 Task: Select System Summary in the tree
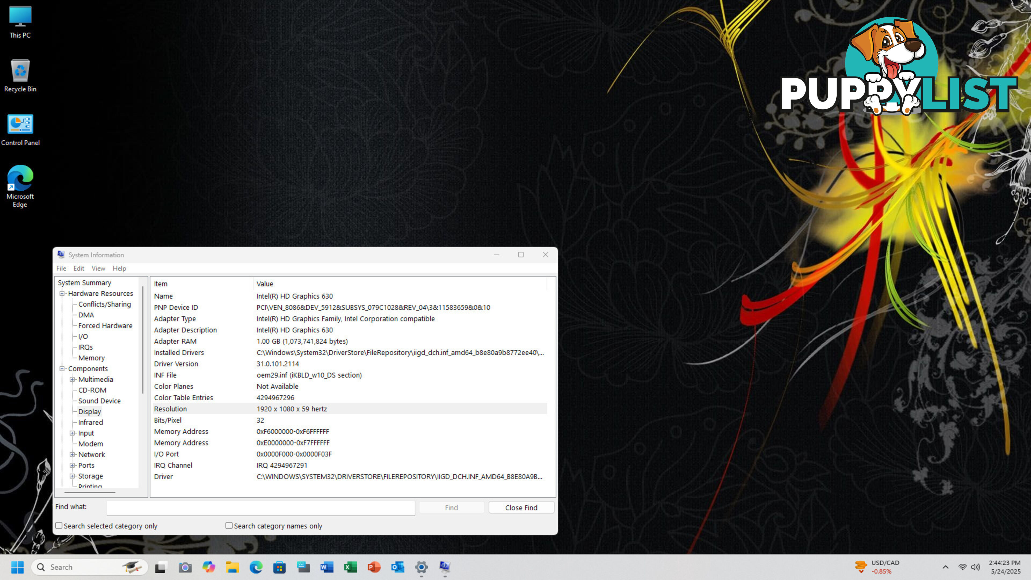pos(85,282)
